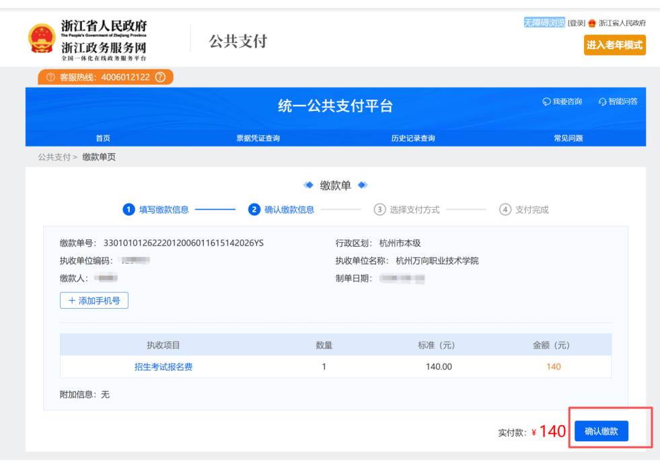The width and height of the screenshot is (660, 462).
Task: Click the 添加手机号 button
Action: pos(94,301)
